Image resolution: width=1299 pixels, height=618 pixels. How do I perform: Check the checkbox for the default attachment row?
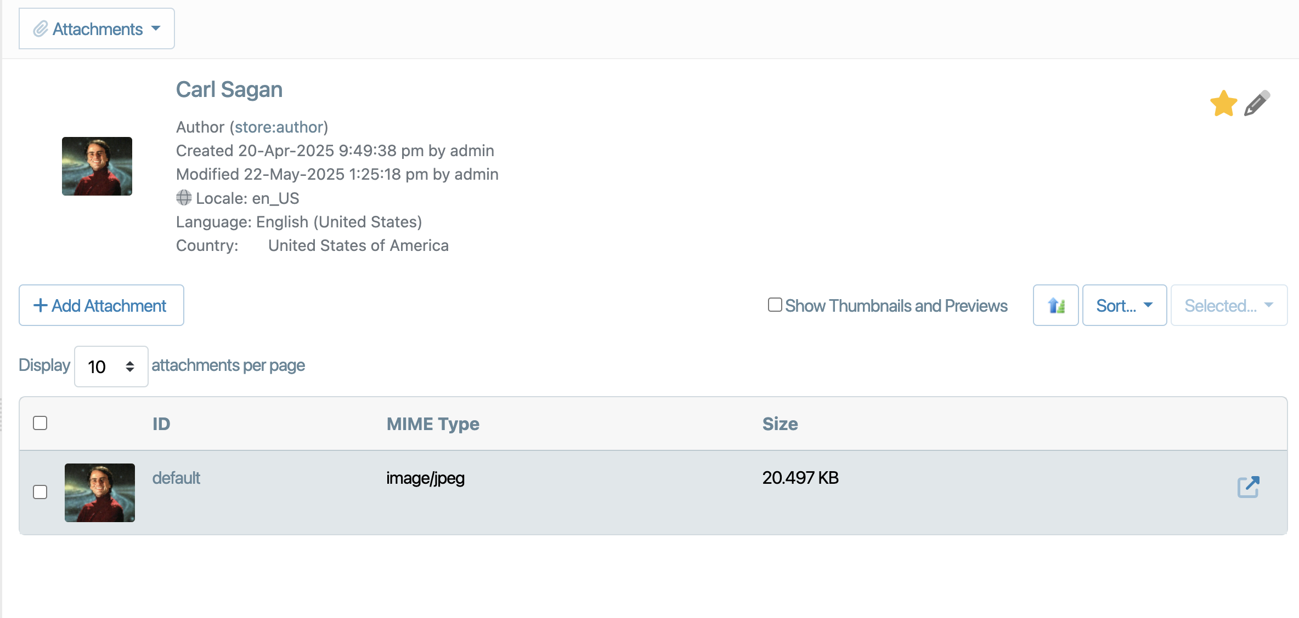tap(40, 492)
